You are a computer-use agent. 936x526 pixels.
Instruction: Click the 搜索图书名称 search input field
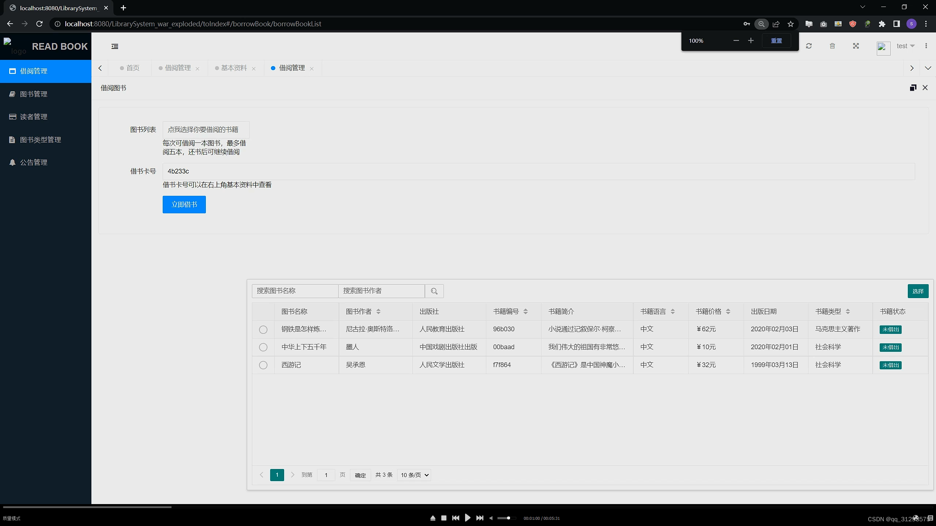click(295, 291)
